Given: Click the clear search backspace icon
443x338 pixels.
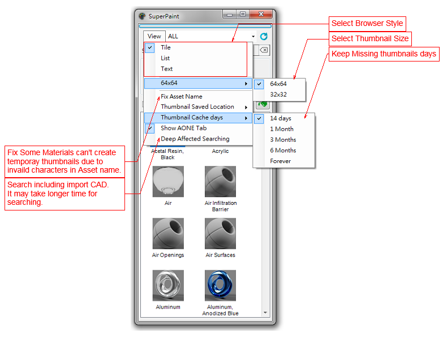Looking at the screenshot, I should pyautogui.click(x=264, y=50).
